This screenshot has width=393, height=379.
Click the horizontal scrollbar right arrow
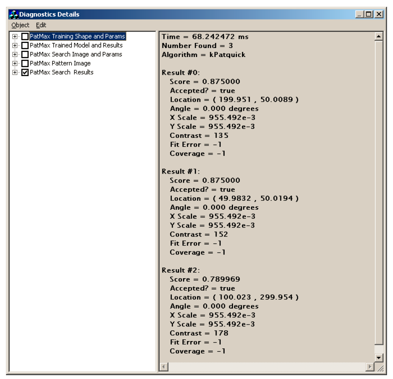coord(370,366)
